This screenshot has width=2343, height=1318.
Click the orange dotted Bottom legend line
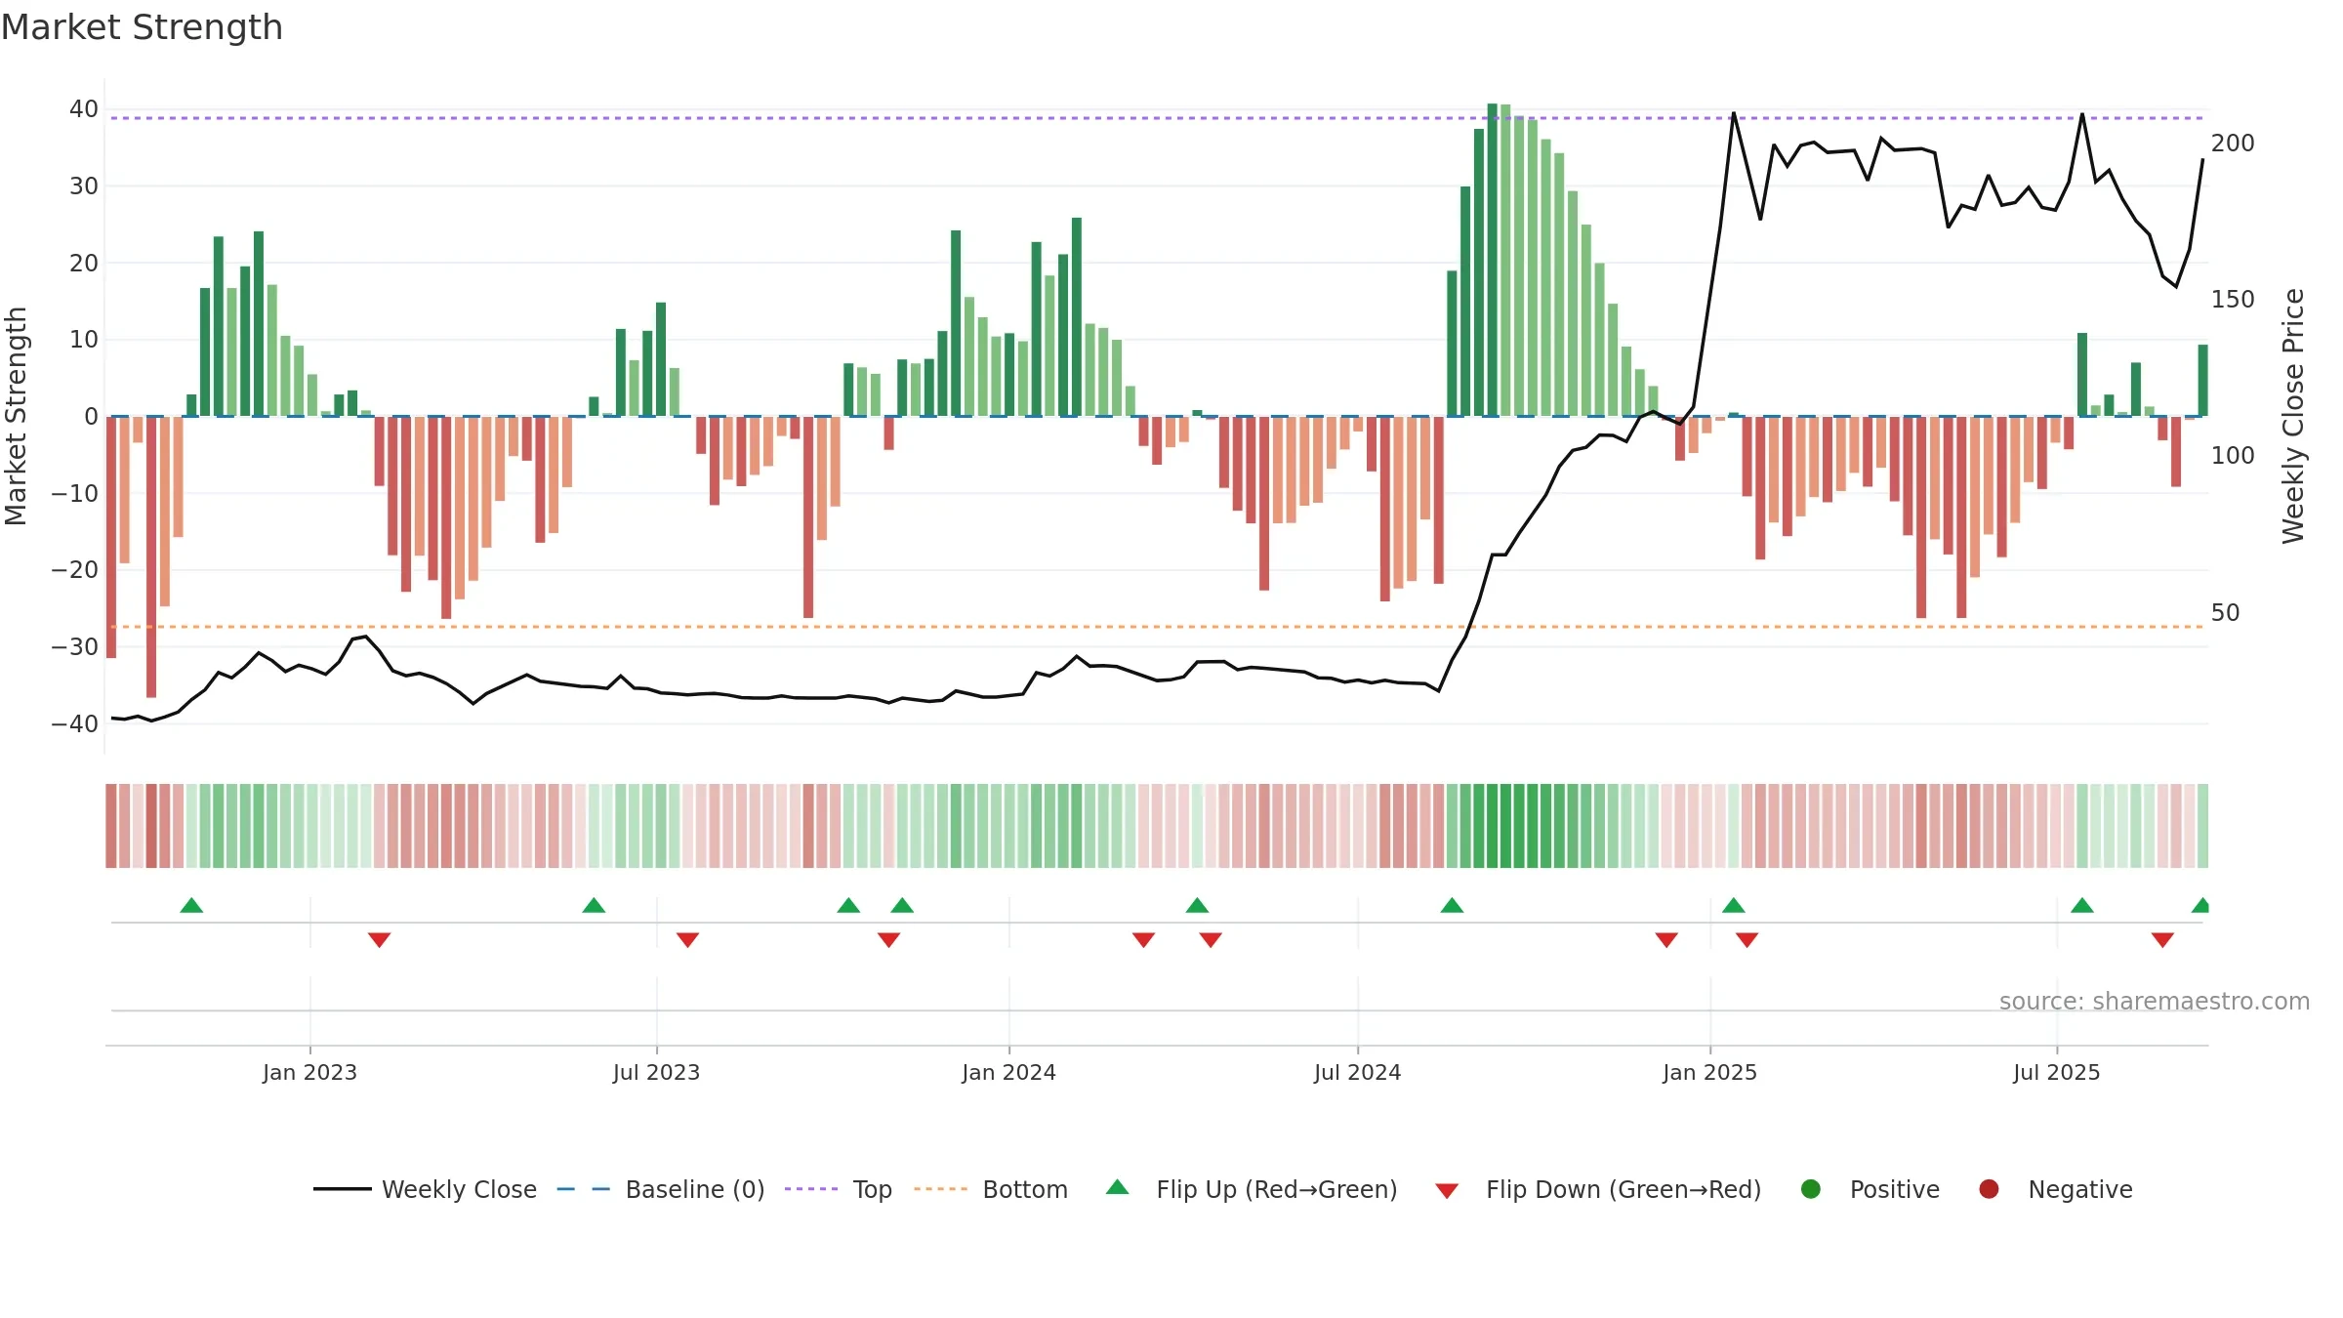click(940, 1189)
